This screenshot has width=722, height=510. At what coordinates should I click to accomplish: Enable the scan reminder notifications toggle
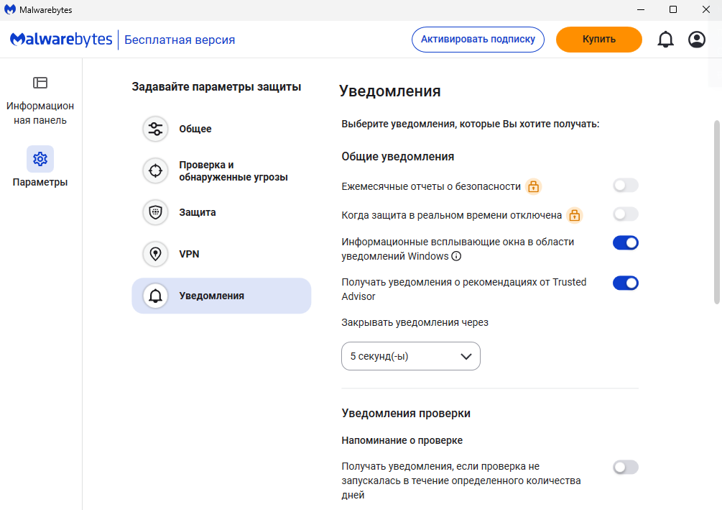pyautogui.click(x=625, y=468)
